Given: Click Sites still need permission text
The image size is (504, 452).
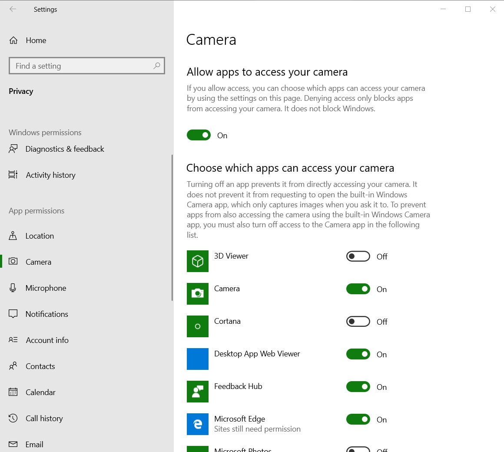Looking at the screenshot, I should 257,429.
